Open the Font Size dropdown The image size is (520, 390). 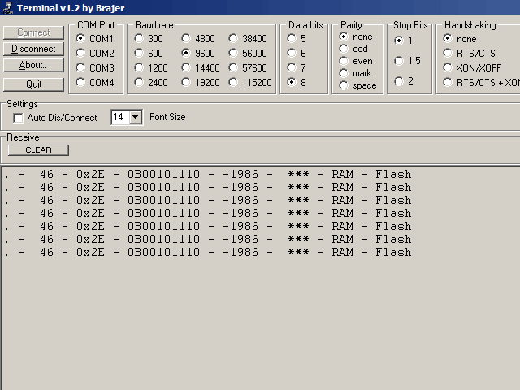[x=135, y=118]
